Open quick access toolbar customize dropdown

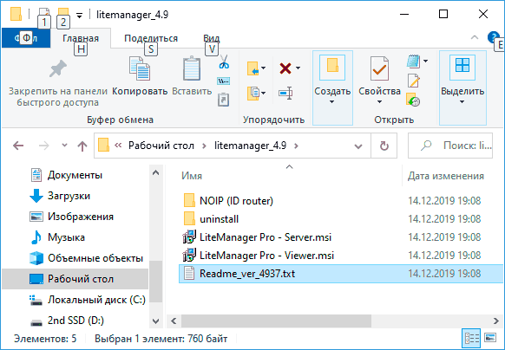[79, 15]
